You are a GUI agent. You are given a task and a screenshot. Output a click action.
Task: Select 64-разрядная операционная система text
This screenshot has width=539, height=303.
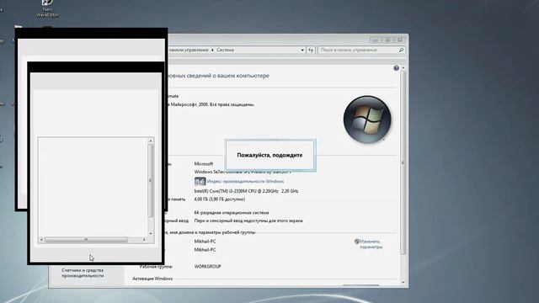click(232, 213)
